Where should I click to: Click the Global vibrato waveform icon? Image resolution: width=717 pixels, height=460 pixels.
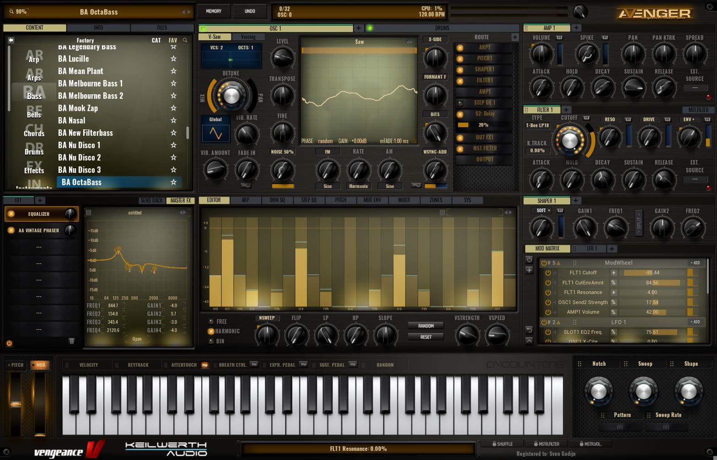tap(215, 133)
